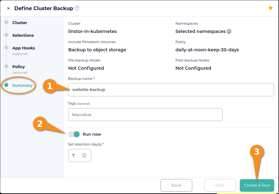The image size is (279, 194).
Task: Click the Create & Run button
Action: [257, 185]
